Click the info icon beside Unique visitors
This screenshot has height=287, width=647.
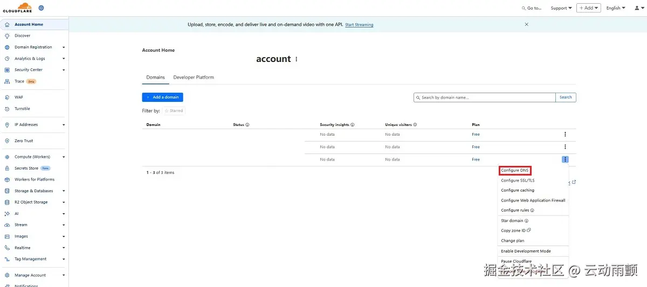[415, 124]
